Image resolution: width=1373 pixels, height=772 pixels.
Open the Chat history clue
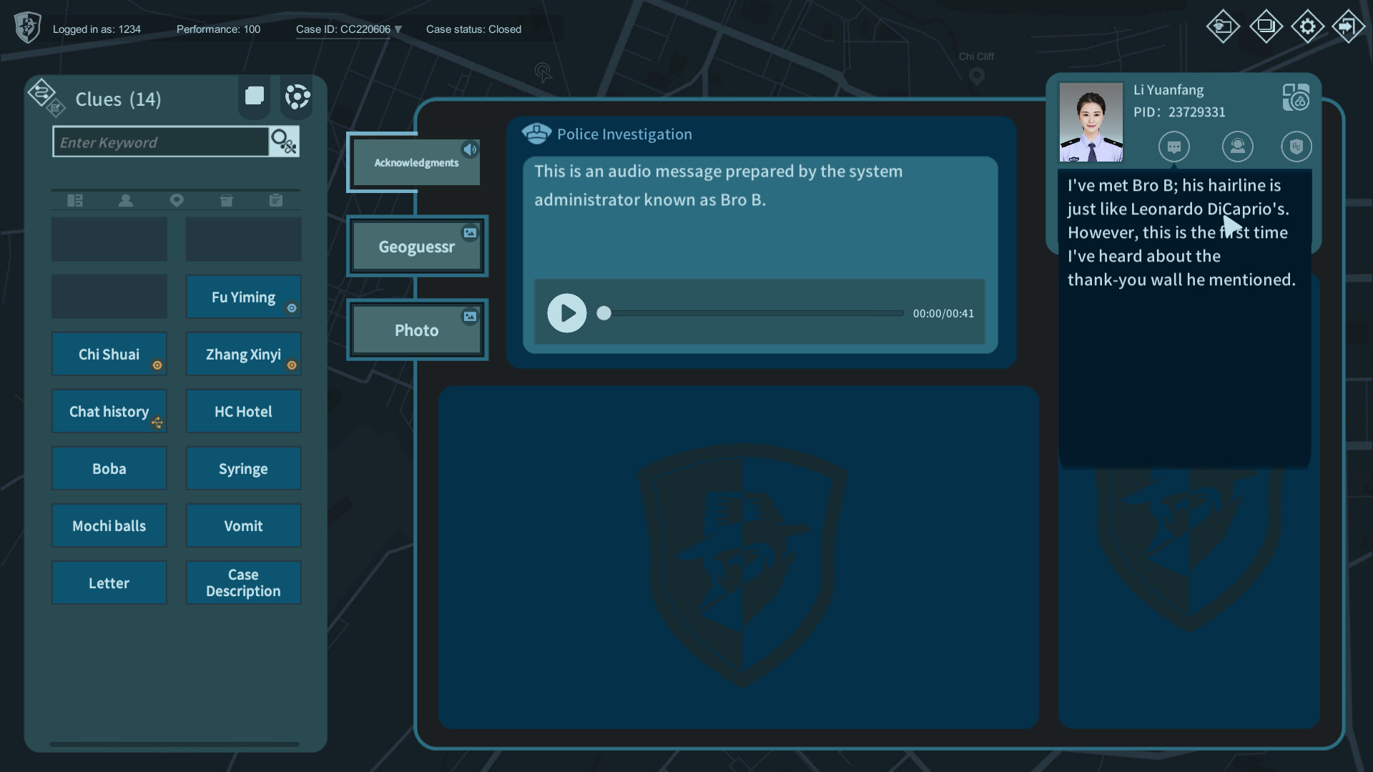109,410
